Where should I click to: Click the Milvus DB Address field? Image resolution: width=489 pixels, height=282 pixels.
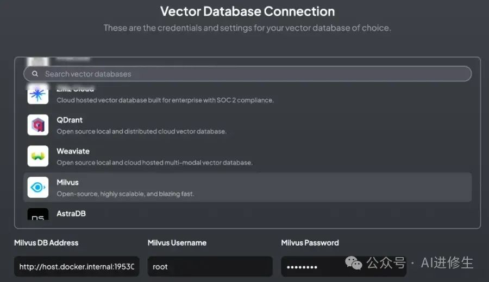tap(76, 267)
